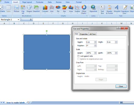The height and width of the screenshot is (105, 134).
Task: Open the Shapes gallery
Action: [29, 9]
